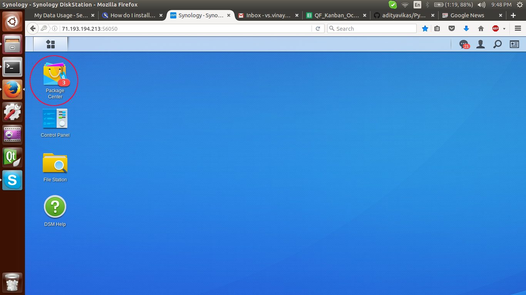
Task: Select the Synology DiskStation tab
Action: pyautogui.click(x=200, y=15)
